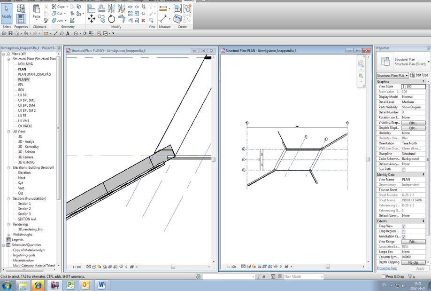This screenshot has height=291, width=431.
Task: Select the Move tool
Action: 91,19
